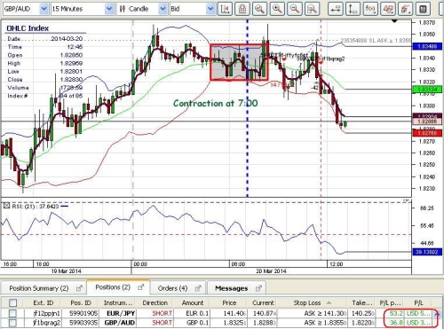Close the RSI indicator panel via X box

pos(6,206)
